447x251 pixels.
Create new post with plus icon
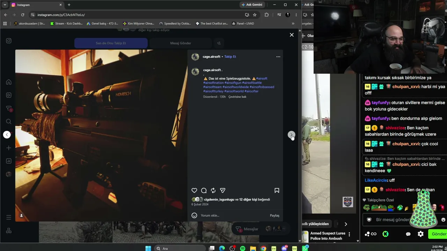(x=9, y=148)
